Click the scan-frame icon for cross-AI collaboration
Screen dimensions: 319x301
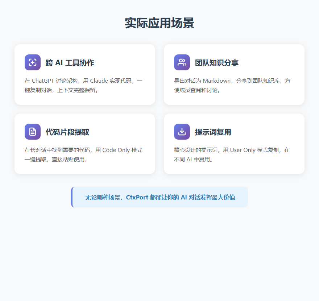[x=33, y=62]
